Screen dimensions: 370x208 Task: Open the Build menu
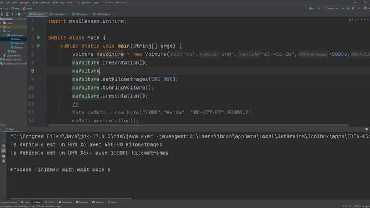(x=55, y=2)
